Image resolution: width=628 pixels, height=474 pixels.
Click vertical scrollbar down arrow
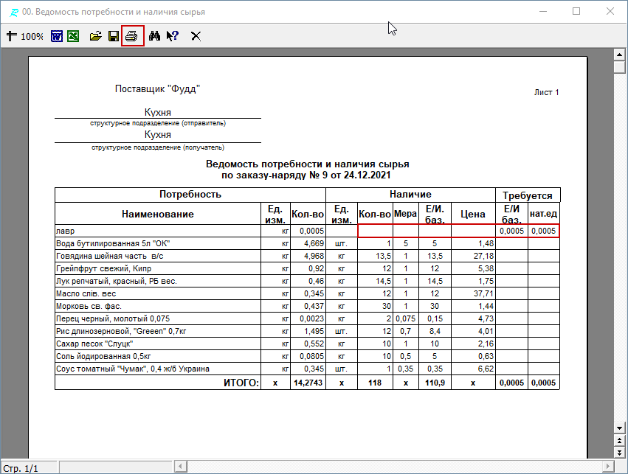click(620, 428)
